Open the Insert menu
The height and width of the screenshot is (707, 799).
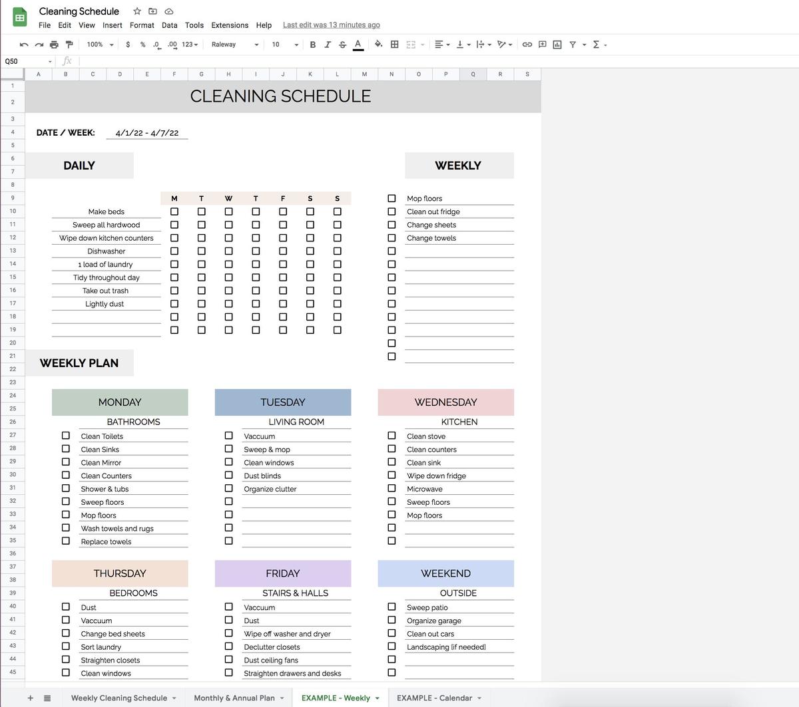pyautogui.click(x=113, y=25)
